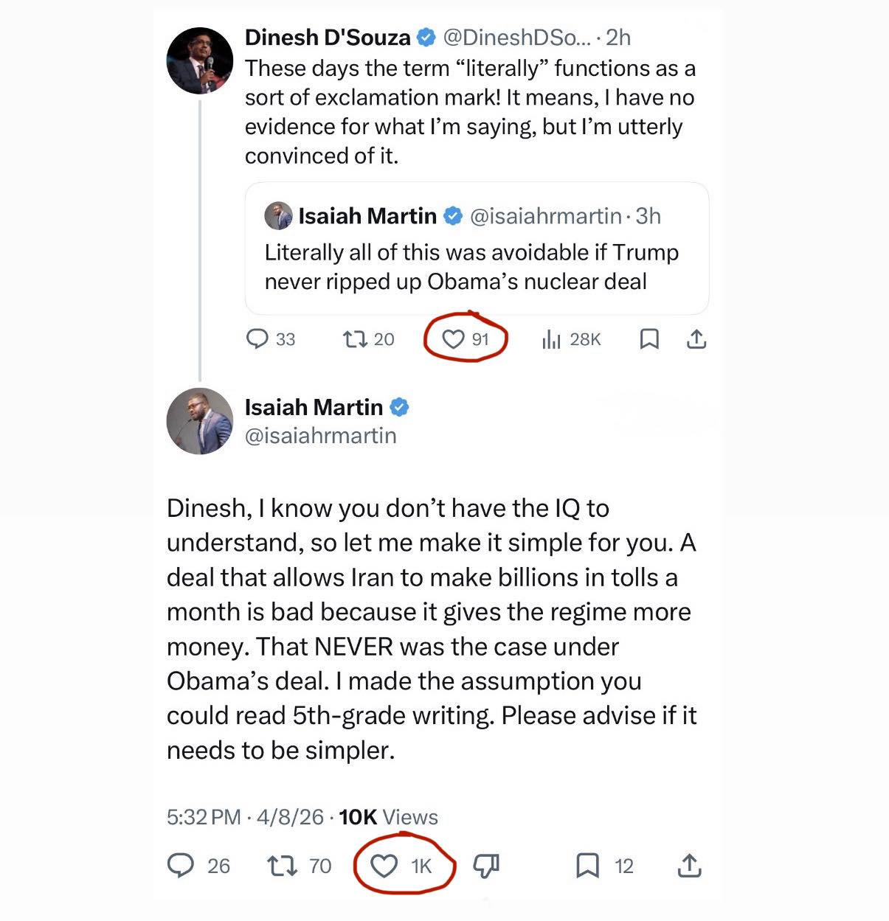The image size is (889, 921).
Task: Open Dinesh D'Souza's profile from name
Action: point(328,38)
